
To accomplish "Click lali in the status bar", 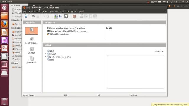I will point(99,95).
